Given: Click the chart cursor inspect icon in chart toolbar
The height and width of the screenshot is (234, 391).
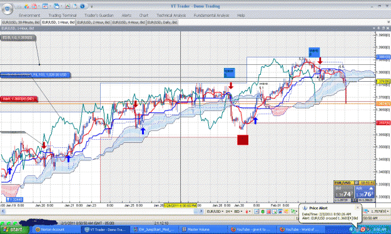Looking at the screenshot, I should pyautogui.click(x=274, y=212).
